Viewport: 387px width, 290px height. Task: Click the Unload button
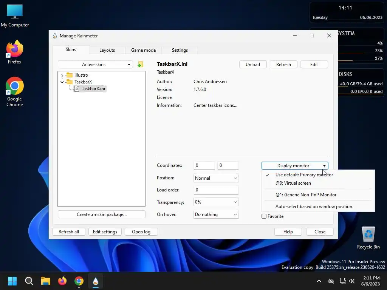(x=253, y=64)
